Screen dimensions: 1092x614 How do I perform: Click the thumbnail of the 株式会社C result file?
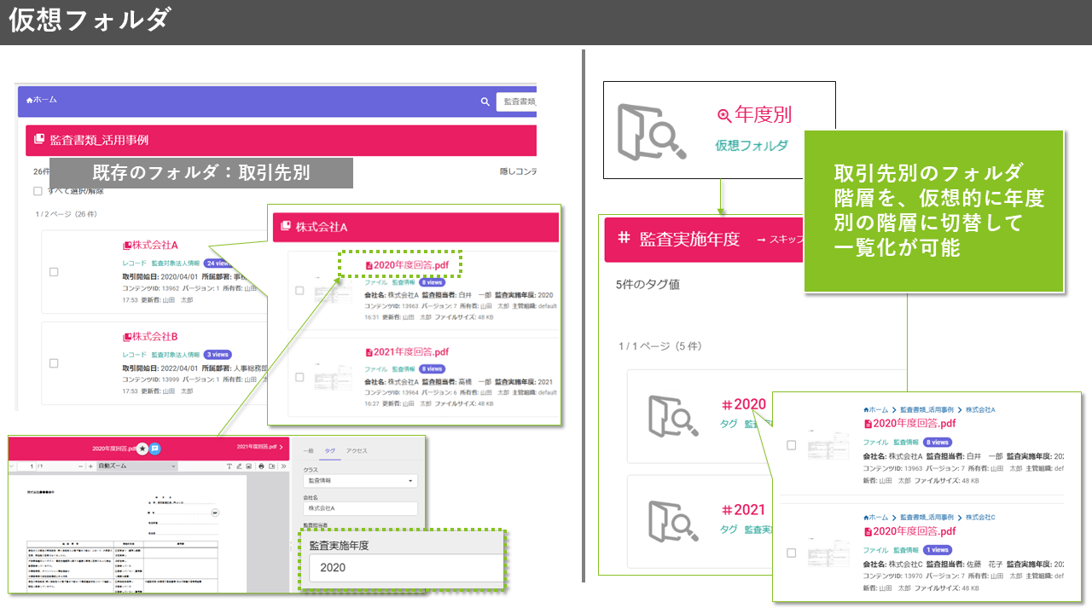[828, 553]
